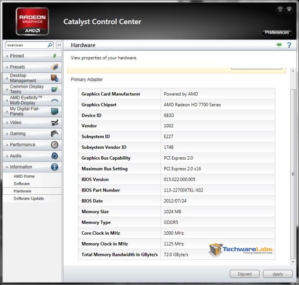Click the Presets icon

click(x=54, y=67)
